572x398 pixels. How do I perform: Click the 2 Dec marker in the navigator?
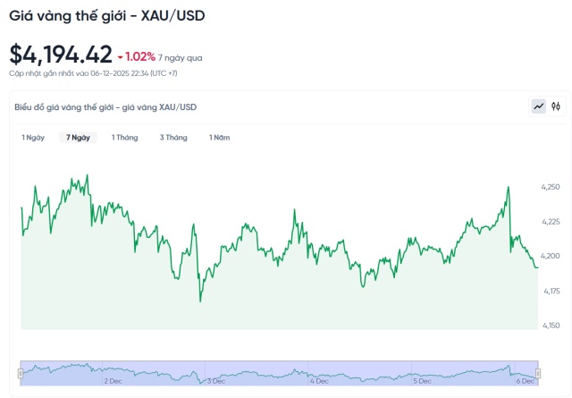click(113, 381)
